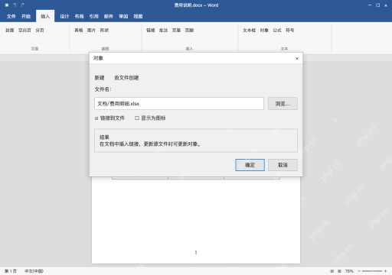Click the first view mode icon left of 75%
Viewport: 392px width, 275px height.
point(332,271)
